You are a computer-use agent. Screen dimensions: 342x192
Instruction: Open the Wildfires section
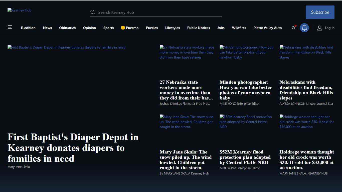[239, 28]
